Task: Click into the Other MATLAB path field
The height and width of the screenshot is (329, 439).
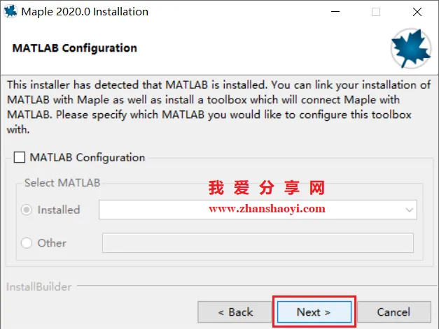Action: (258, 243)
